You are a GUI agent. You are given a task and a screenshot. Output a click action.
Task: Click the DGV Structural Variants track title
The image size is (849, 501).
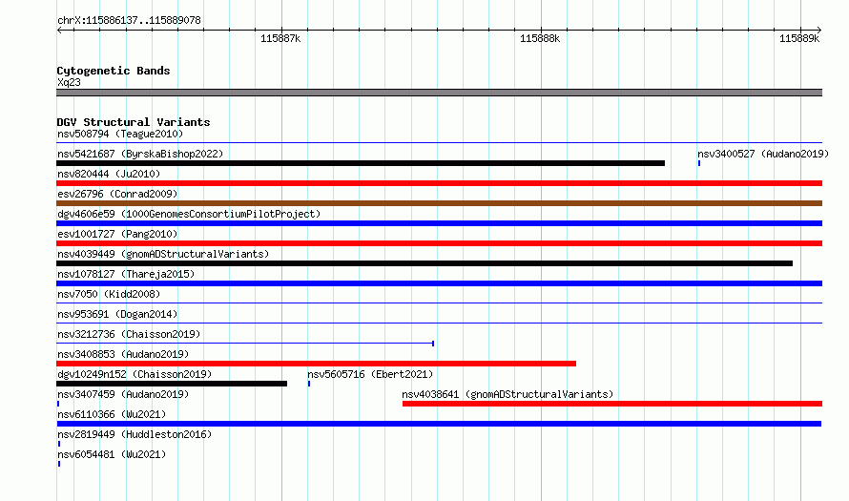(x=134, y=122)
